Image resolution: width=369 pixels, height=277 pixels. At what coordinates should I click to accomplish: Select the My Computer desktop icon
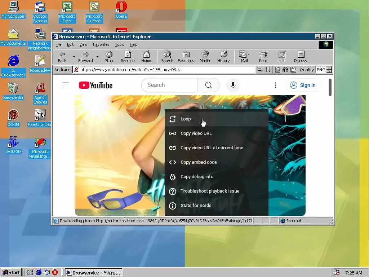pos(13,10)
